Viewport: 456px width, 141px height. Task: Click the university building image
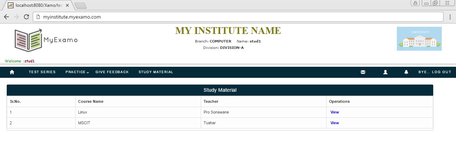pos(419,39)
